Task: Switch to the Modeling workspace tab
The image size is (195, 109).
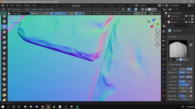Action: 66,6
